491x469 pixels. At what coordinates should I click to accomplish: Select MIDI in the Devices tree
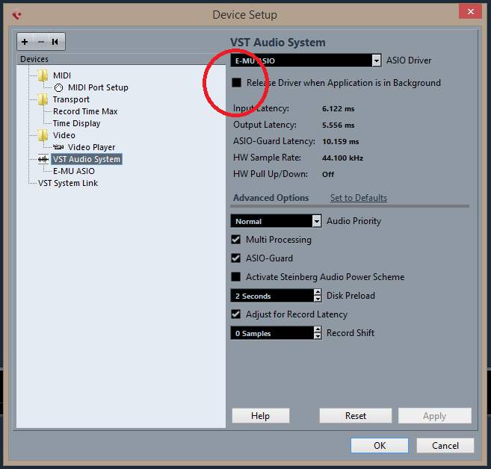coord(62,75)
